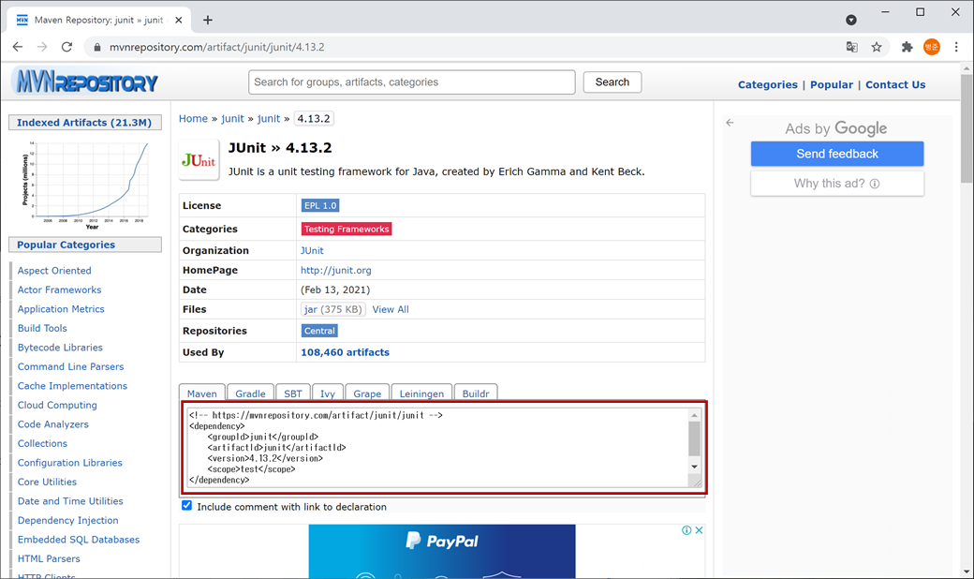Screen dimensions: 974x579
Task: Open the AdChoices info icon on PayPal ad
Action: pos(686,530)
